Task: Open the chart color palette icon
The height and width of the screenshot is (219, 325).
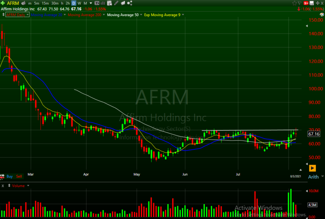Action: pyautogui.click(x=322, y=15)
